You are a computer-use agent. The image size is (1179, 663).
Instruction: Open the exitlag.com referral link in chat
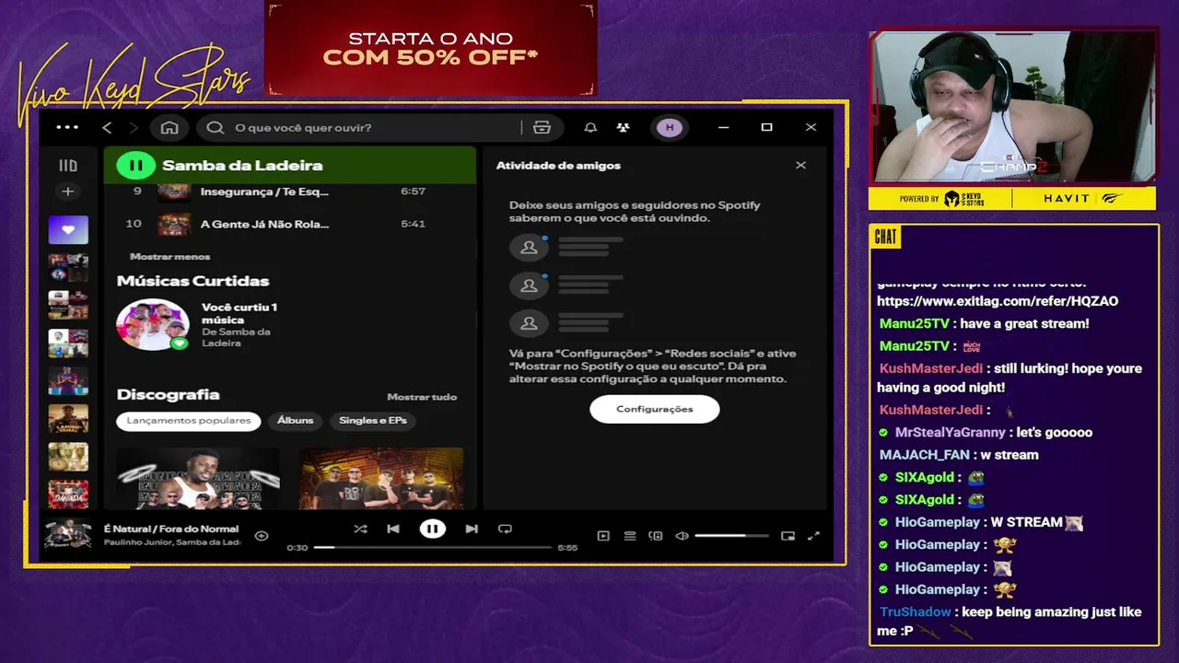pyautogui.click(x=998, y=301)
